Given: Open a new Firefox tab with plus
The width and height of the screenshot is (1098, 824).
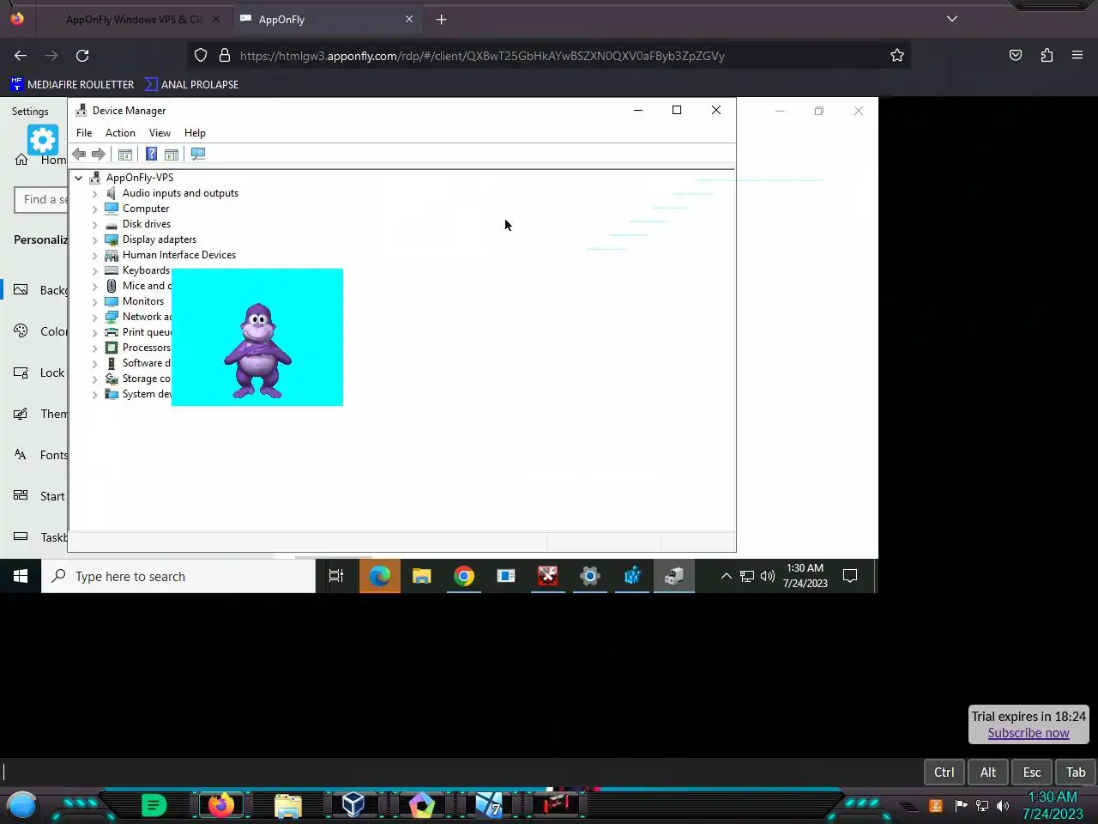Looking at the screenshot, I should 441,19.
